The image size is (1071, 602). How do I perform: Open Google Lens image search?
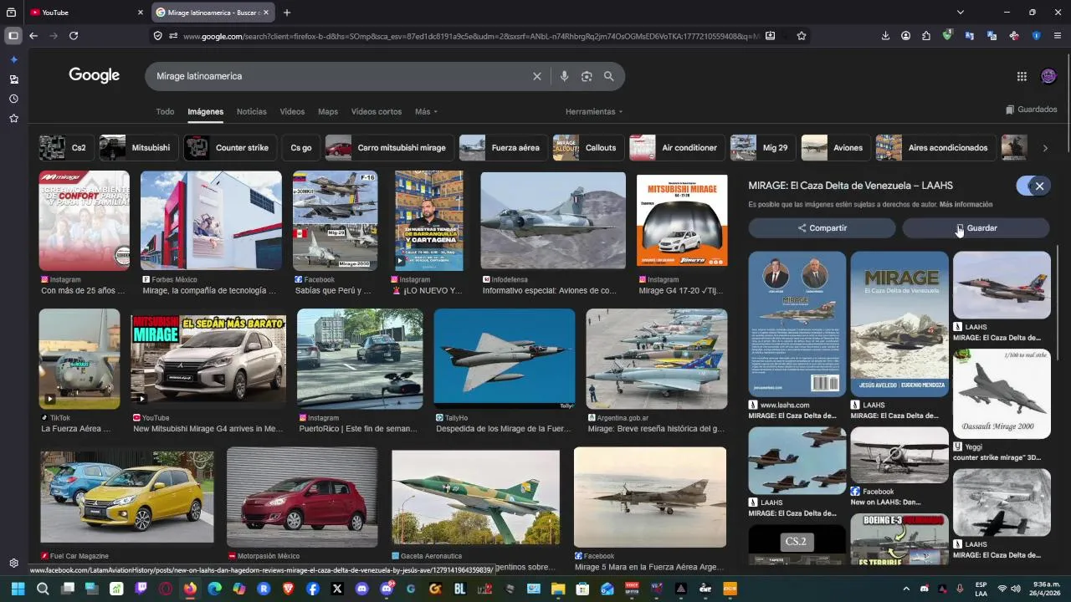click(587, 76)
